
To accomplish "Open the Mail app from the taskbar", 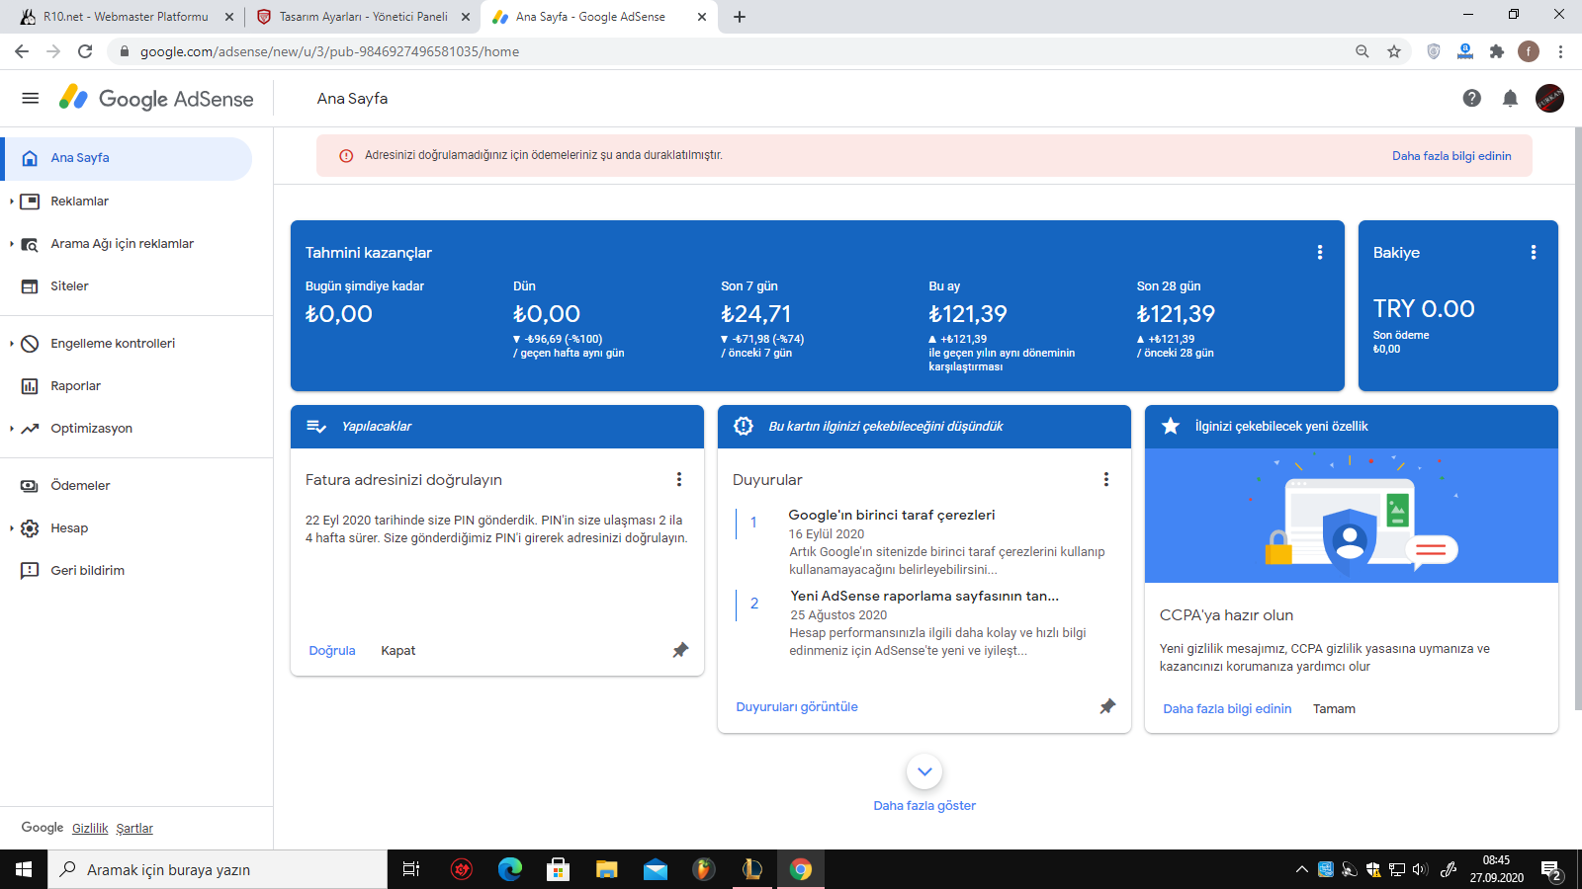I will [x=656, y=869].
